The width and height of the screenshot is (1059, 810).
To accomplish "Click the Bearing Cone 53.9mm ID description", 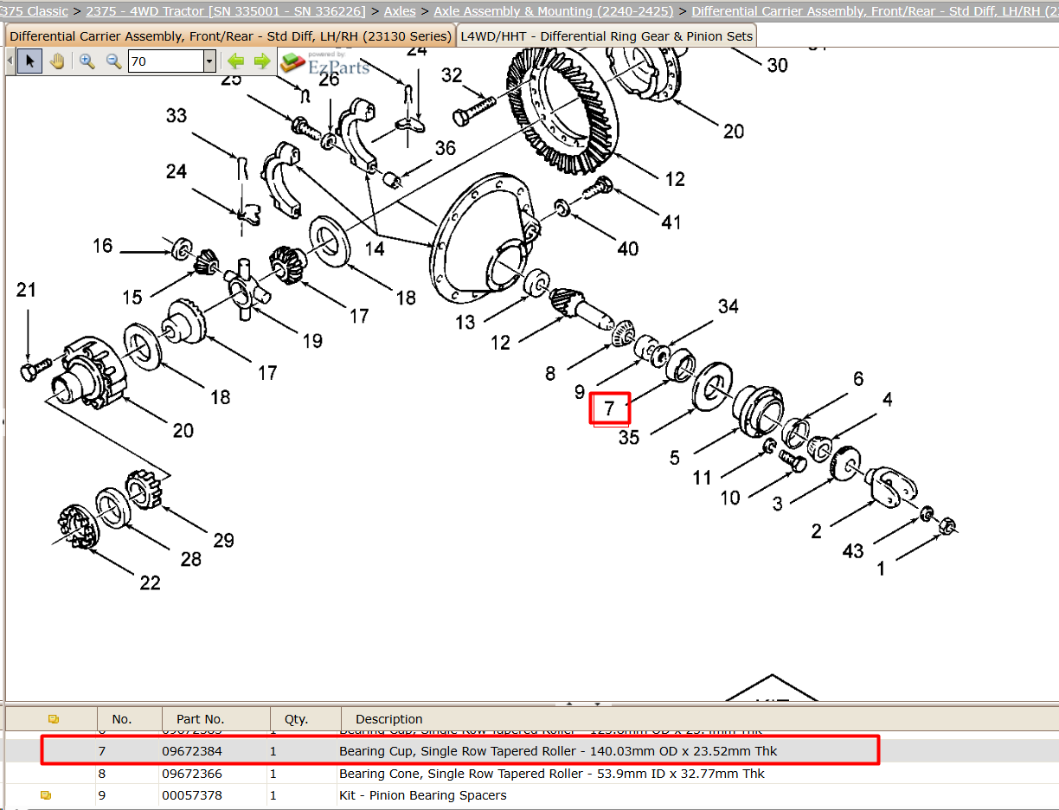I will click(x=552, y=774).
